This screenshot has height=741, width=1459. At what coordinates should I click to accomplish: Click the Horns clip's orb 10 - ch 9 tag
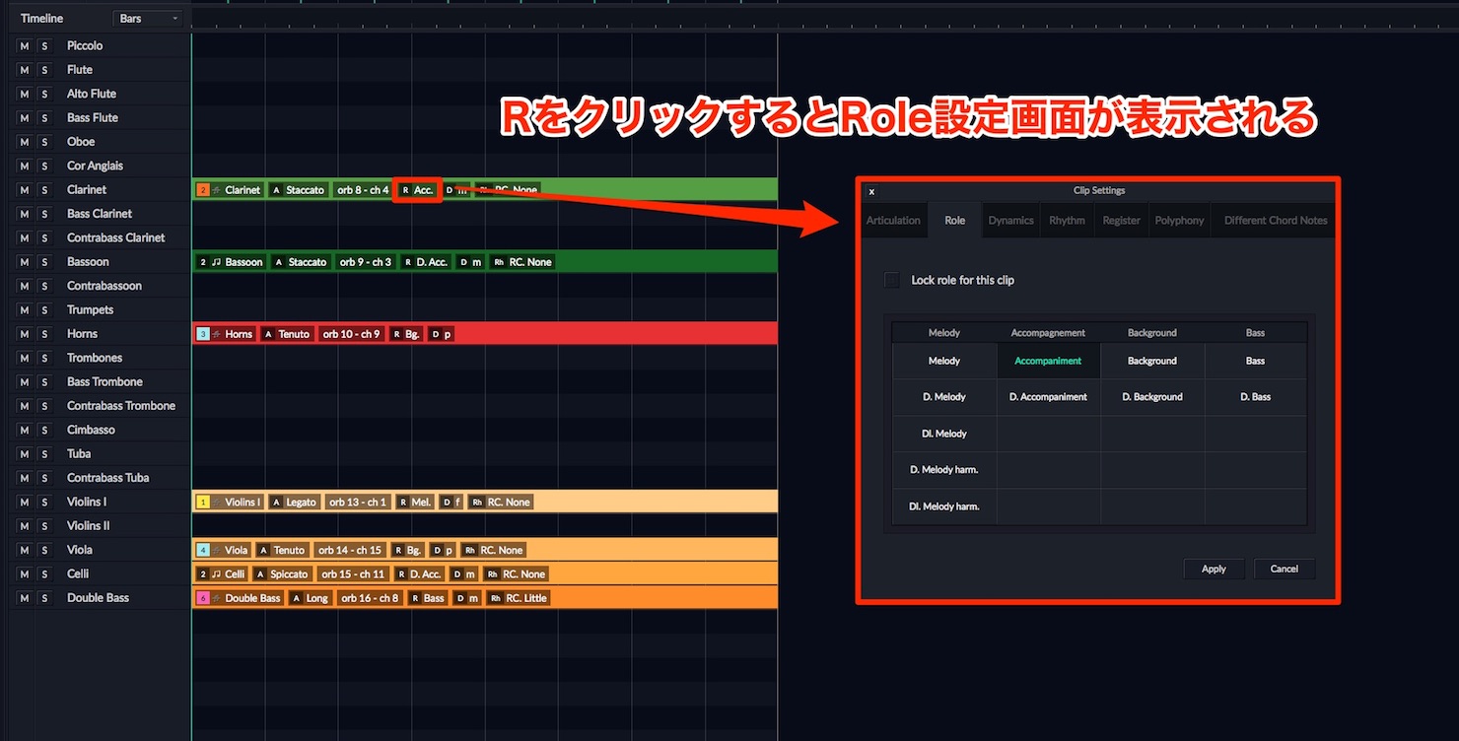(x=352, y=334)
